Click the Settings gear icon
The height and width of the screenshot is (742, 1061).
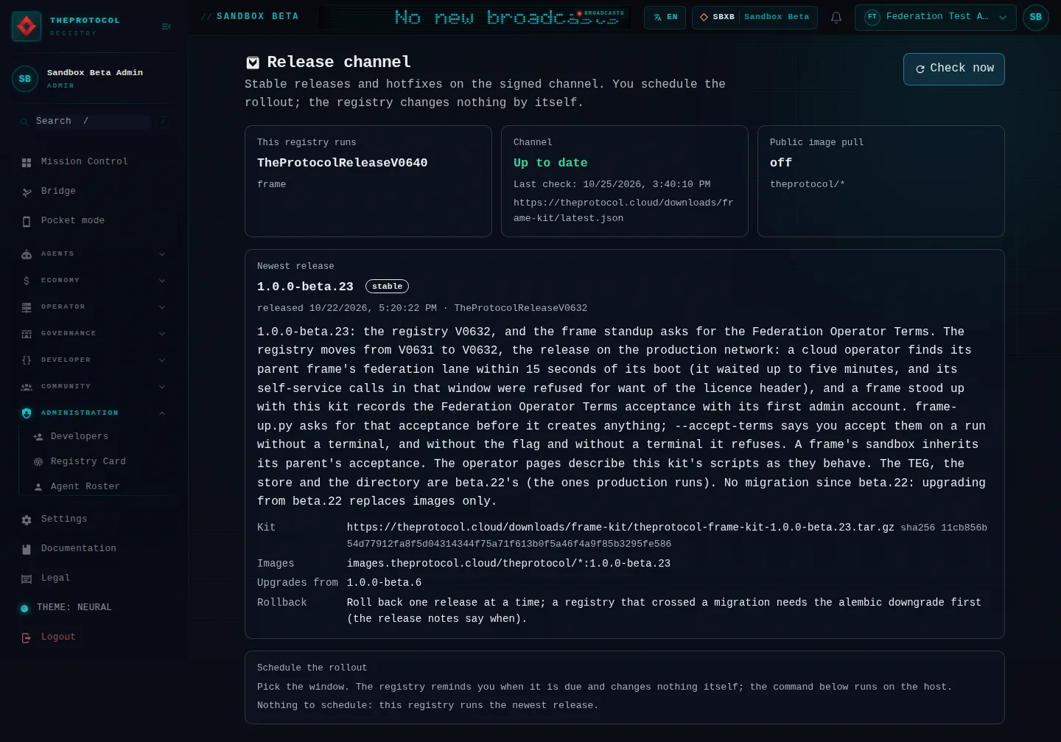[27, 519]
